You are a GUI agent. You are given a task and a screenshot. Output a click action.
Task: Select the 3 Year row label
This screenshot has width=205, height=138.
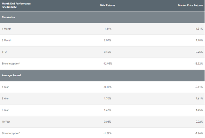[x=6, y=98]
